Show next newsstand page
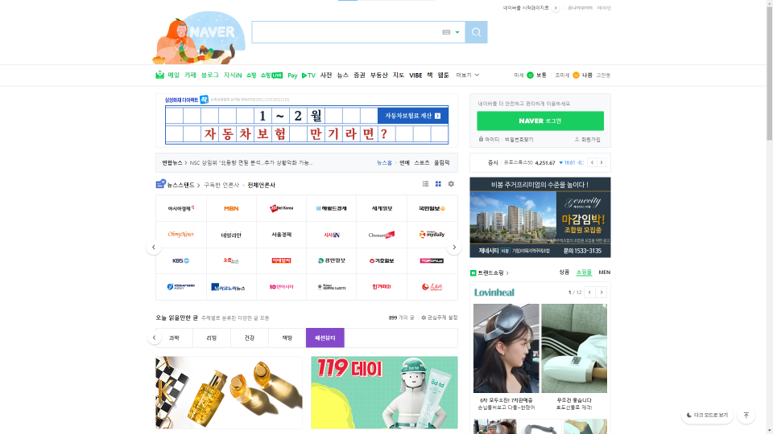The width and height of the screenshot is (773, 434). click(454, 248)
